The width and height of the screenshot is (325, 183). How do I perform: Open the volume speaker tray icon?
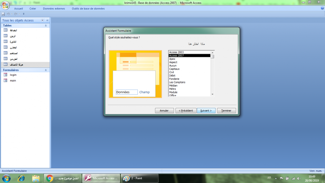tap(299, 178)
